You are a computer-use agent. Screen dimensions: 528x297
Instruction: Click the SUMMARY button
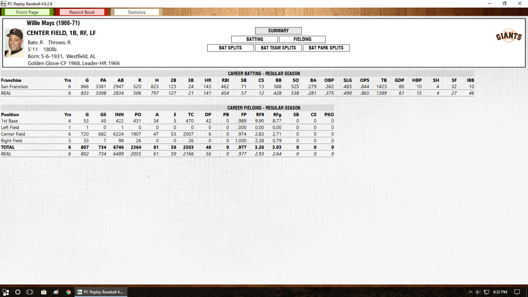pos(278,31)
